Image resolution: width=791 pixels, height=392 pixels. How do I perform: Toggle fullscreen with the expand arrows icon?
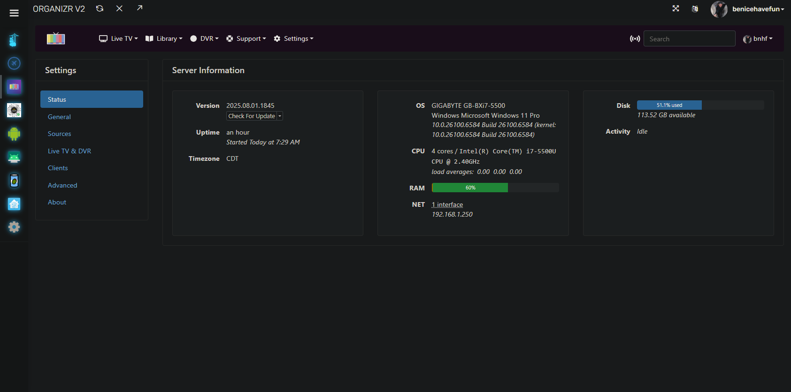coord(676,8)
